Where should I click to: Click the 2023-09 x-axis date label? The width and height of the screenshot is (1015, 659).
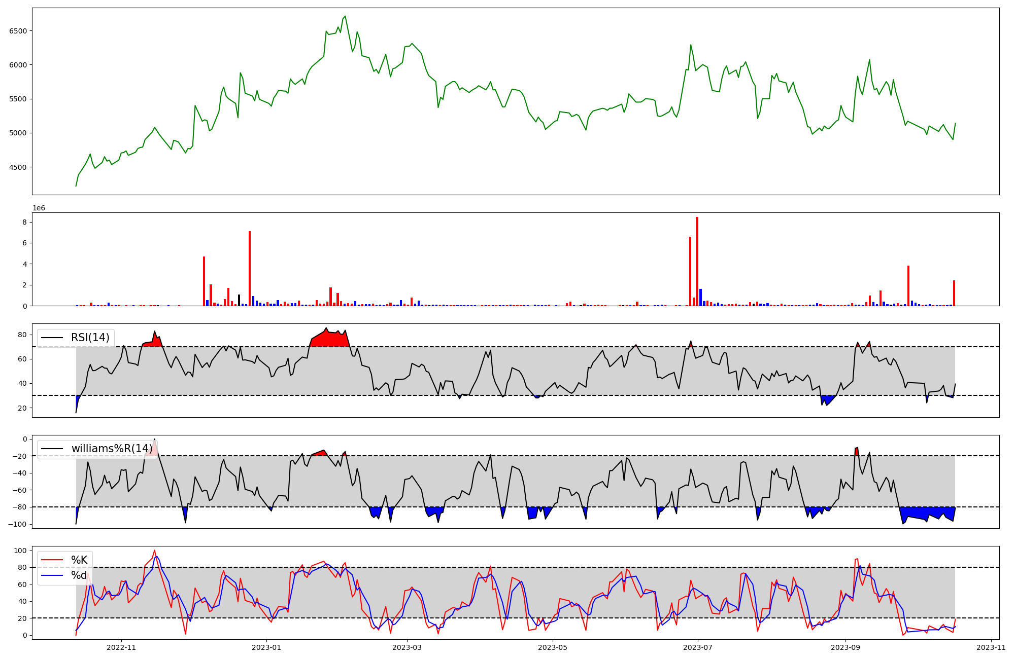tap(845, 647)
